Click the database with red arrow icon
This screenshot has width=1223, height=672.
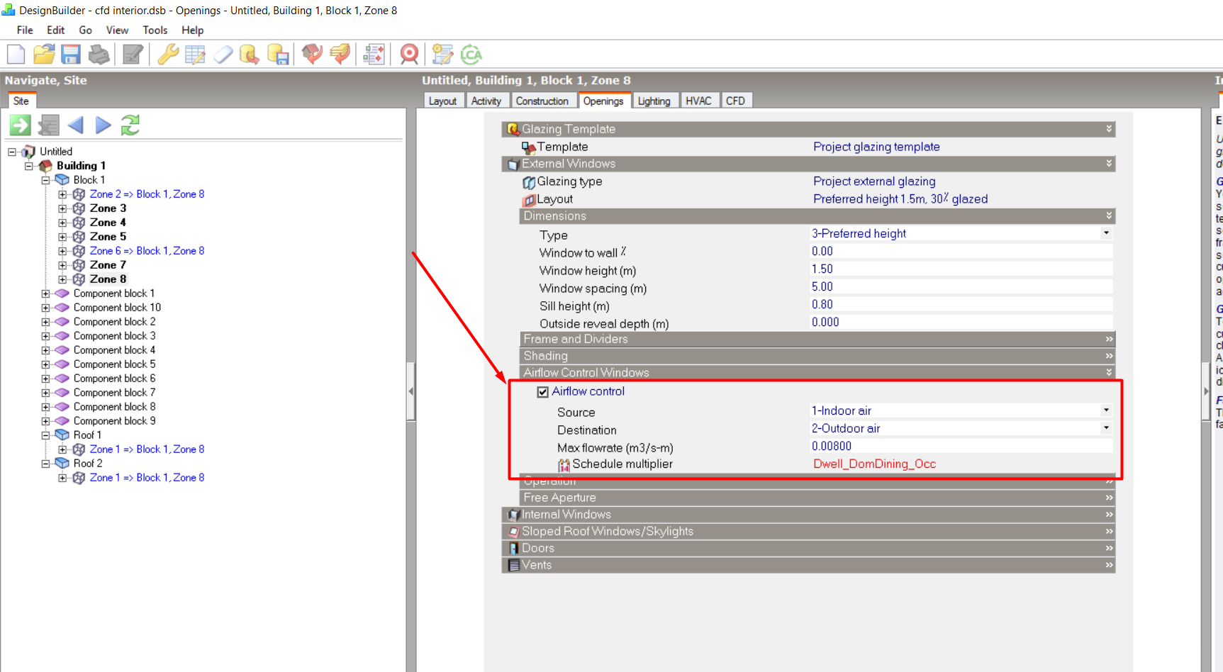click(x=250, y=55)
